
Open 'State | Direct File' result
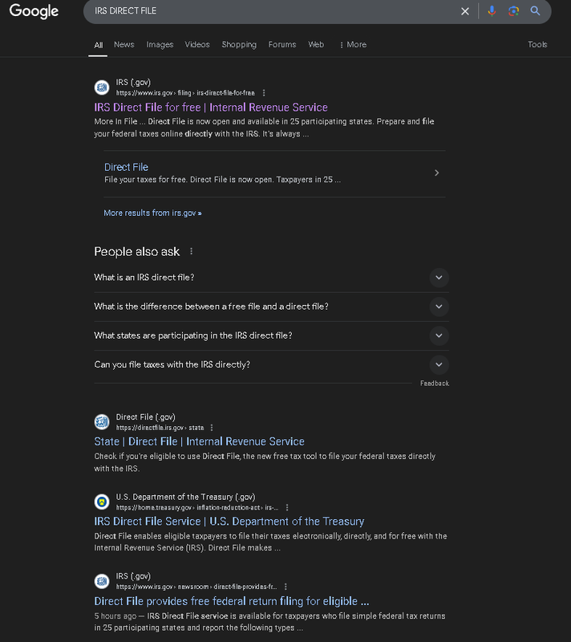point(199,441)
